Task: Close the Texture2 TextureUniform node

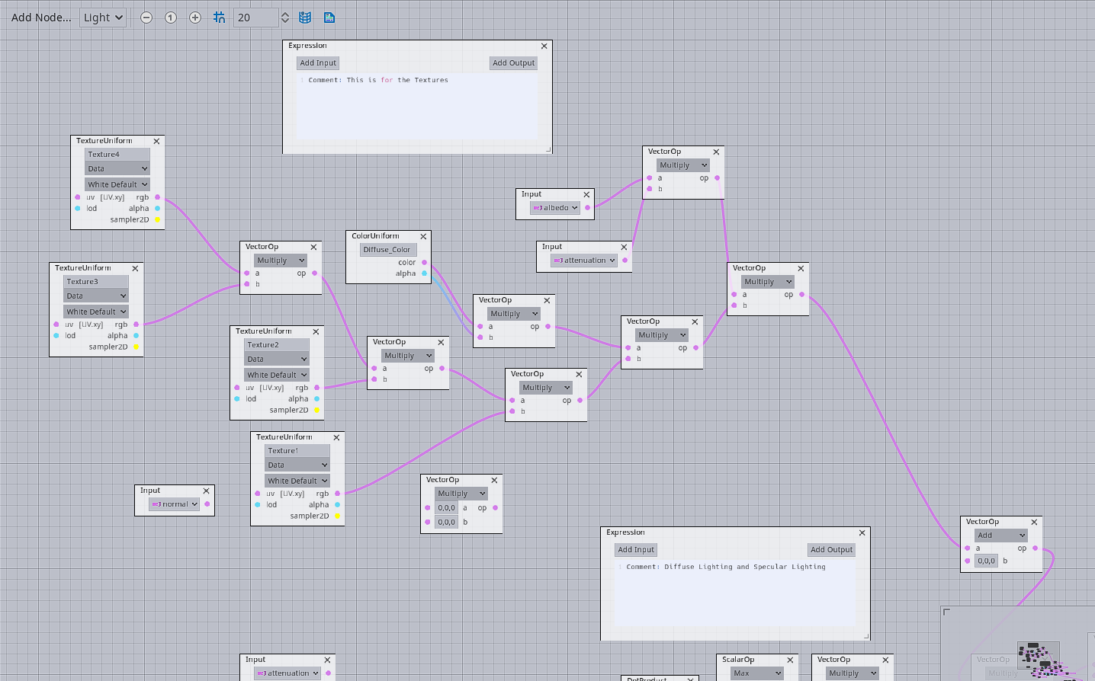Action: (316, 331)
